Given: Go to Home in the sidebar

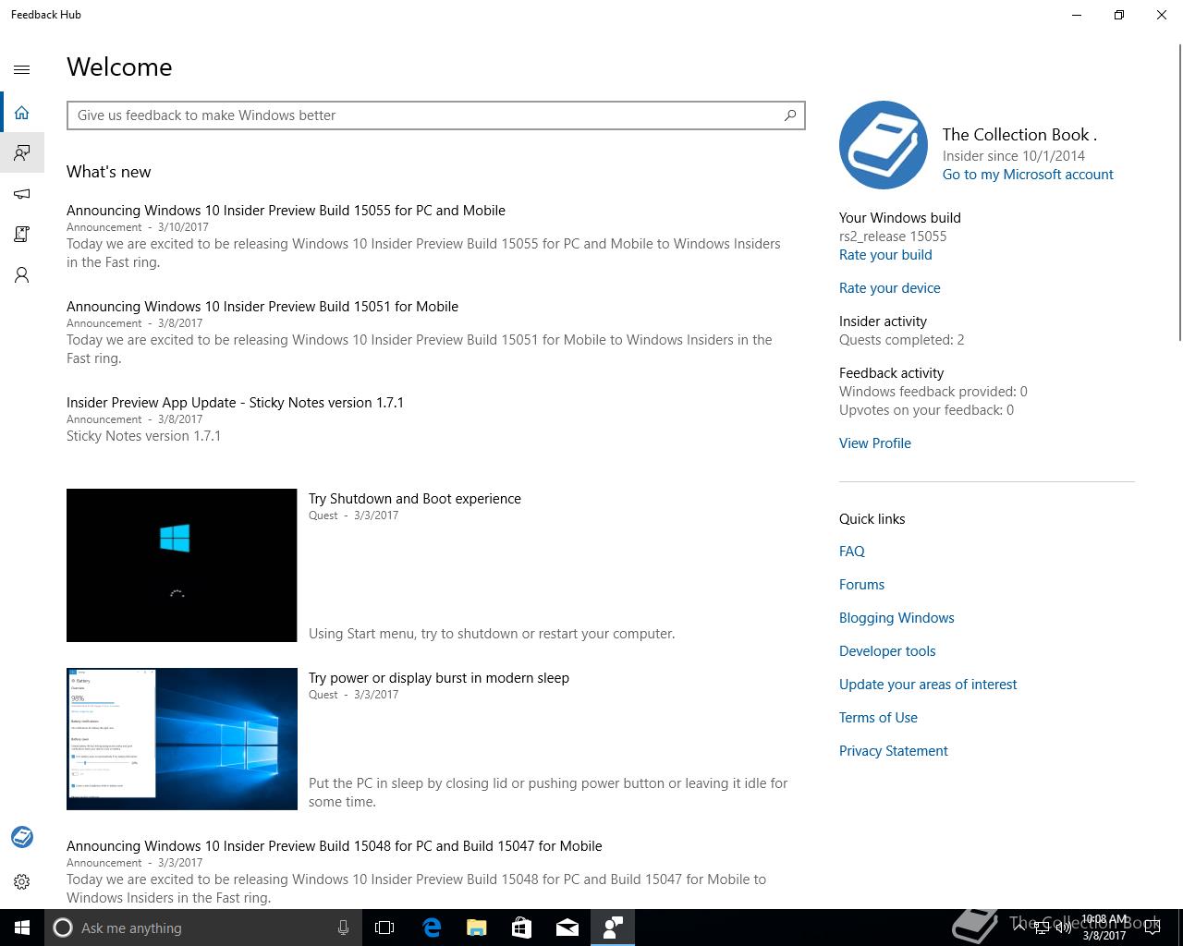Looking at the screenshot, I should 22,113.
